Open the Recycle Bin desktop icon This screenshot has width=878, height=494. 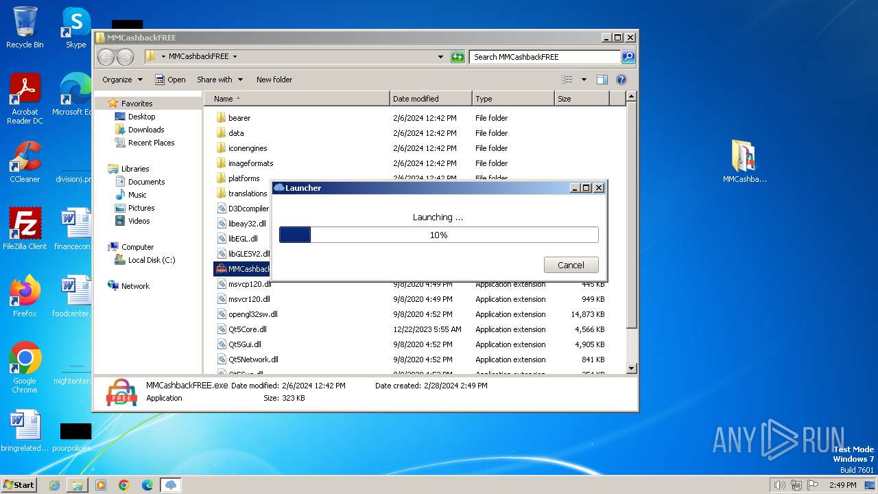click(x=25, y=27)
